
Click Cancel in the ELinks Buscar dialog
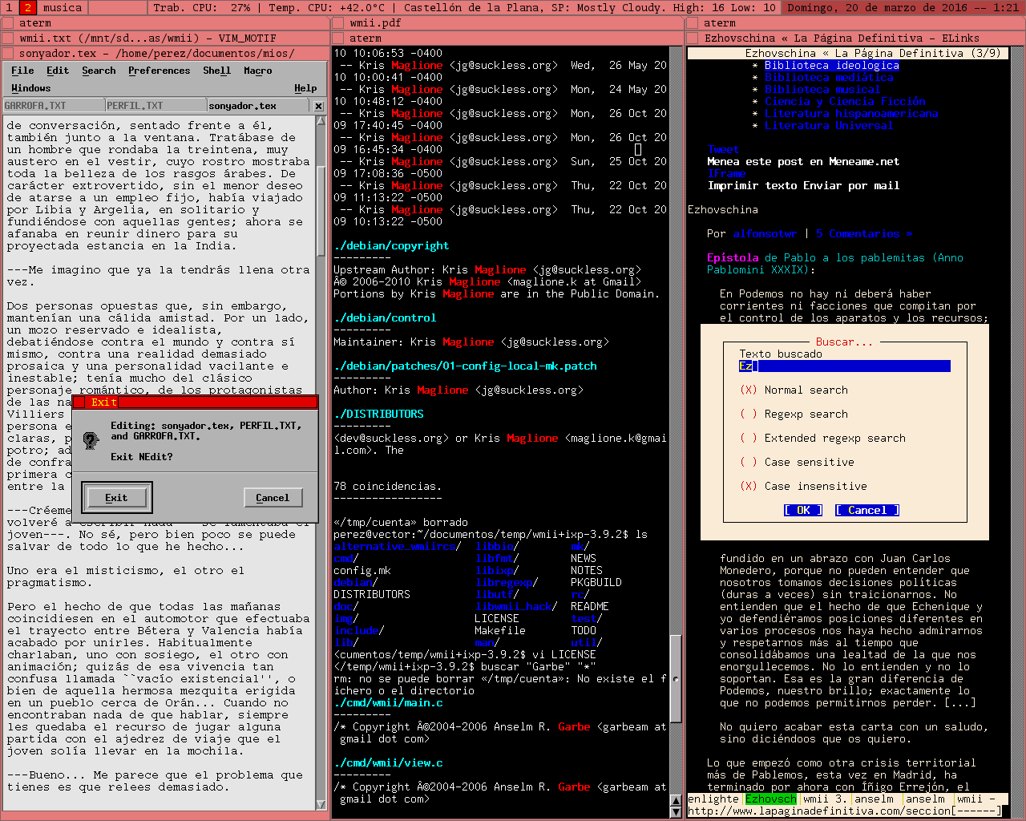[867, 510]
